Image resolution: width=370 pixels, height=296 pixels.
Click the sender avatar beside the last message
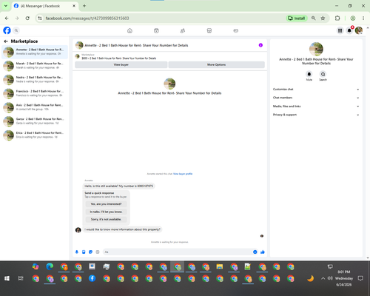point(78,230)
